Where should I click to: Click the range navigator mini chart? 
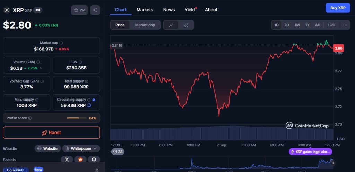(x=222, y=163)
